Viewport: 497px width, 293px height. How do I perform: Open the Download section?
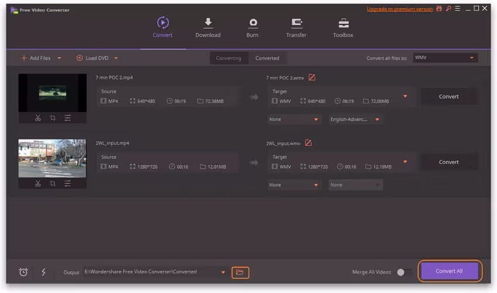point(208,27)
